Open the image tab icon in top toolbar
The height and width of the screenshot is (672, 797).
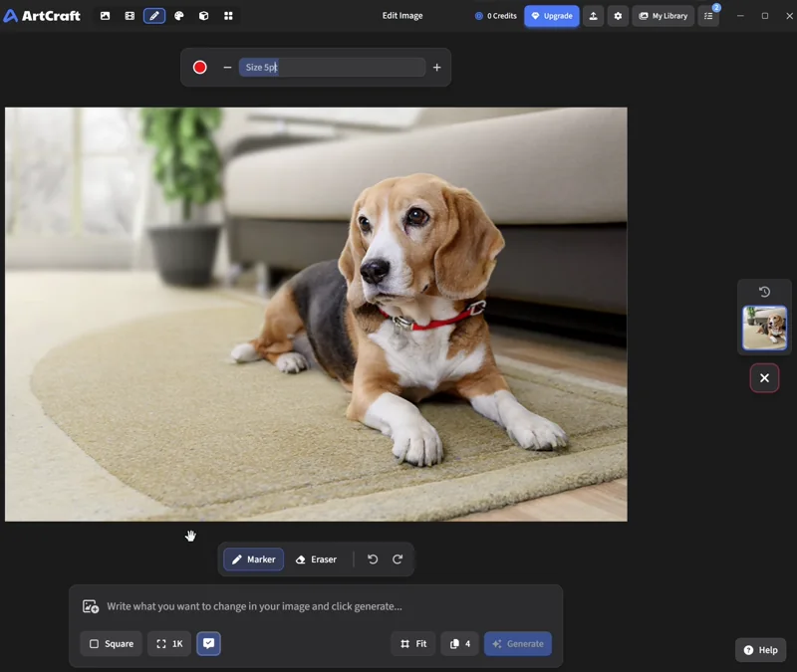106,16
